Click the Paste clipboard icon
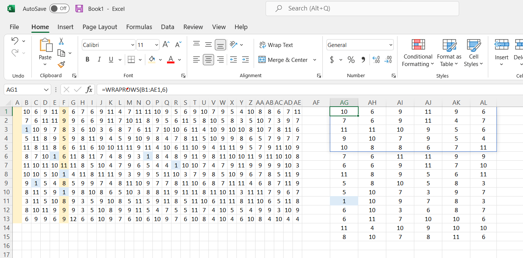Viewport: 523px width, 258px height. [x=45, y=45]
